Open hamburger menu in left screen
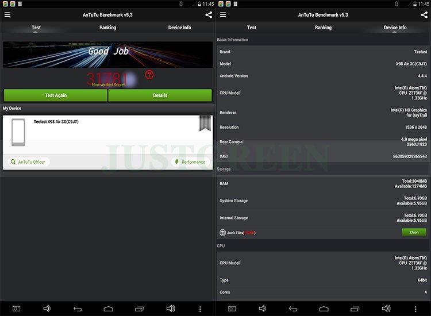This screenshot has height=316, width=431. click(7, 15)
